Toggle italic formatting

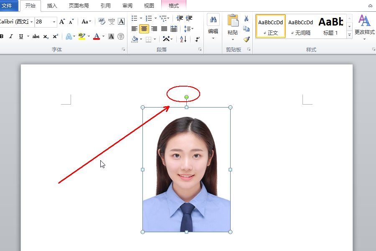11,36
